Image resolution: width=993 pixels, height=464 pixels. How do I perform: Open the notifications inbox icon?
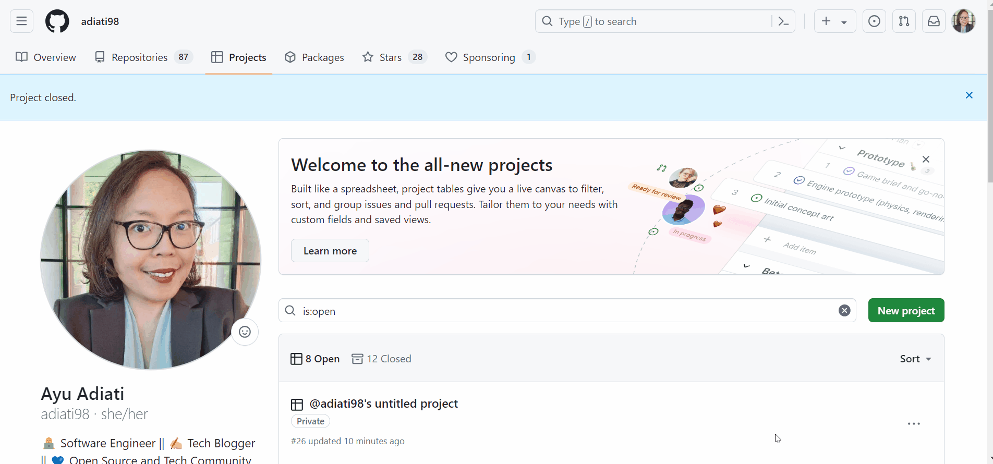pyautogui.click(x=934, y=21)
